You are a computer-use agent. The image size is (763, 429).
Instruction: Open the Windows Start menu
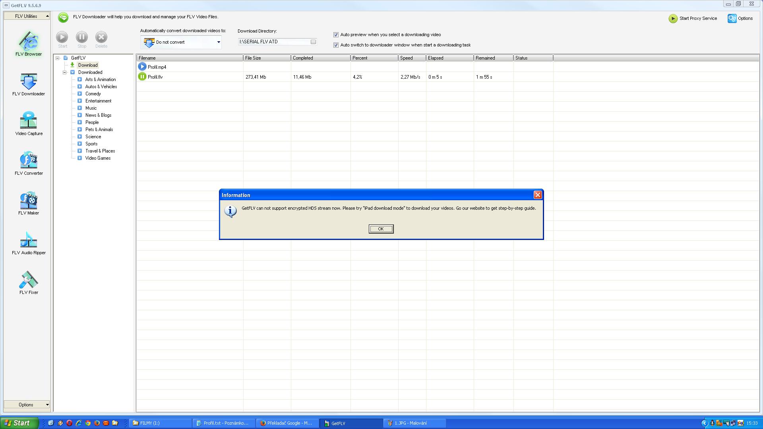click(19, 423)
